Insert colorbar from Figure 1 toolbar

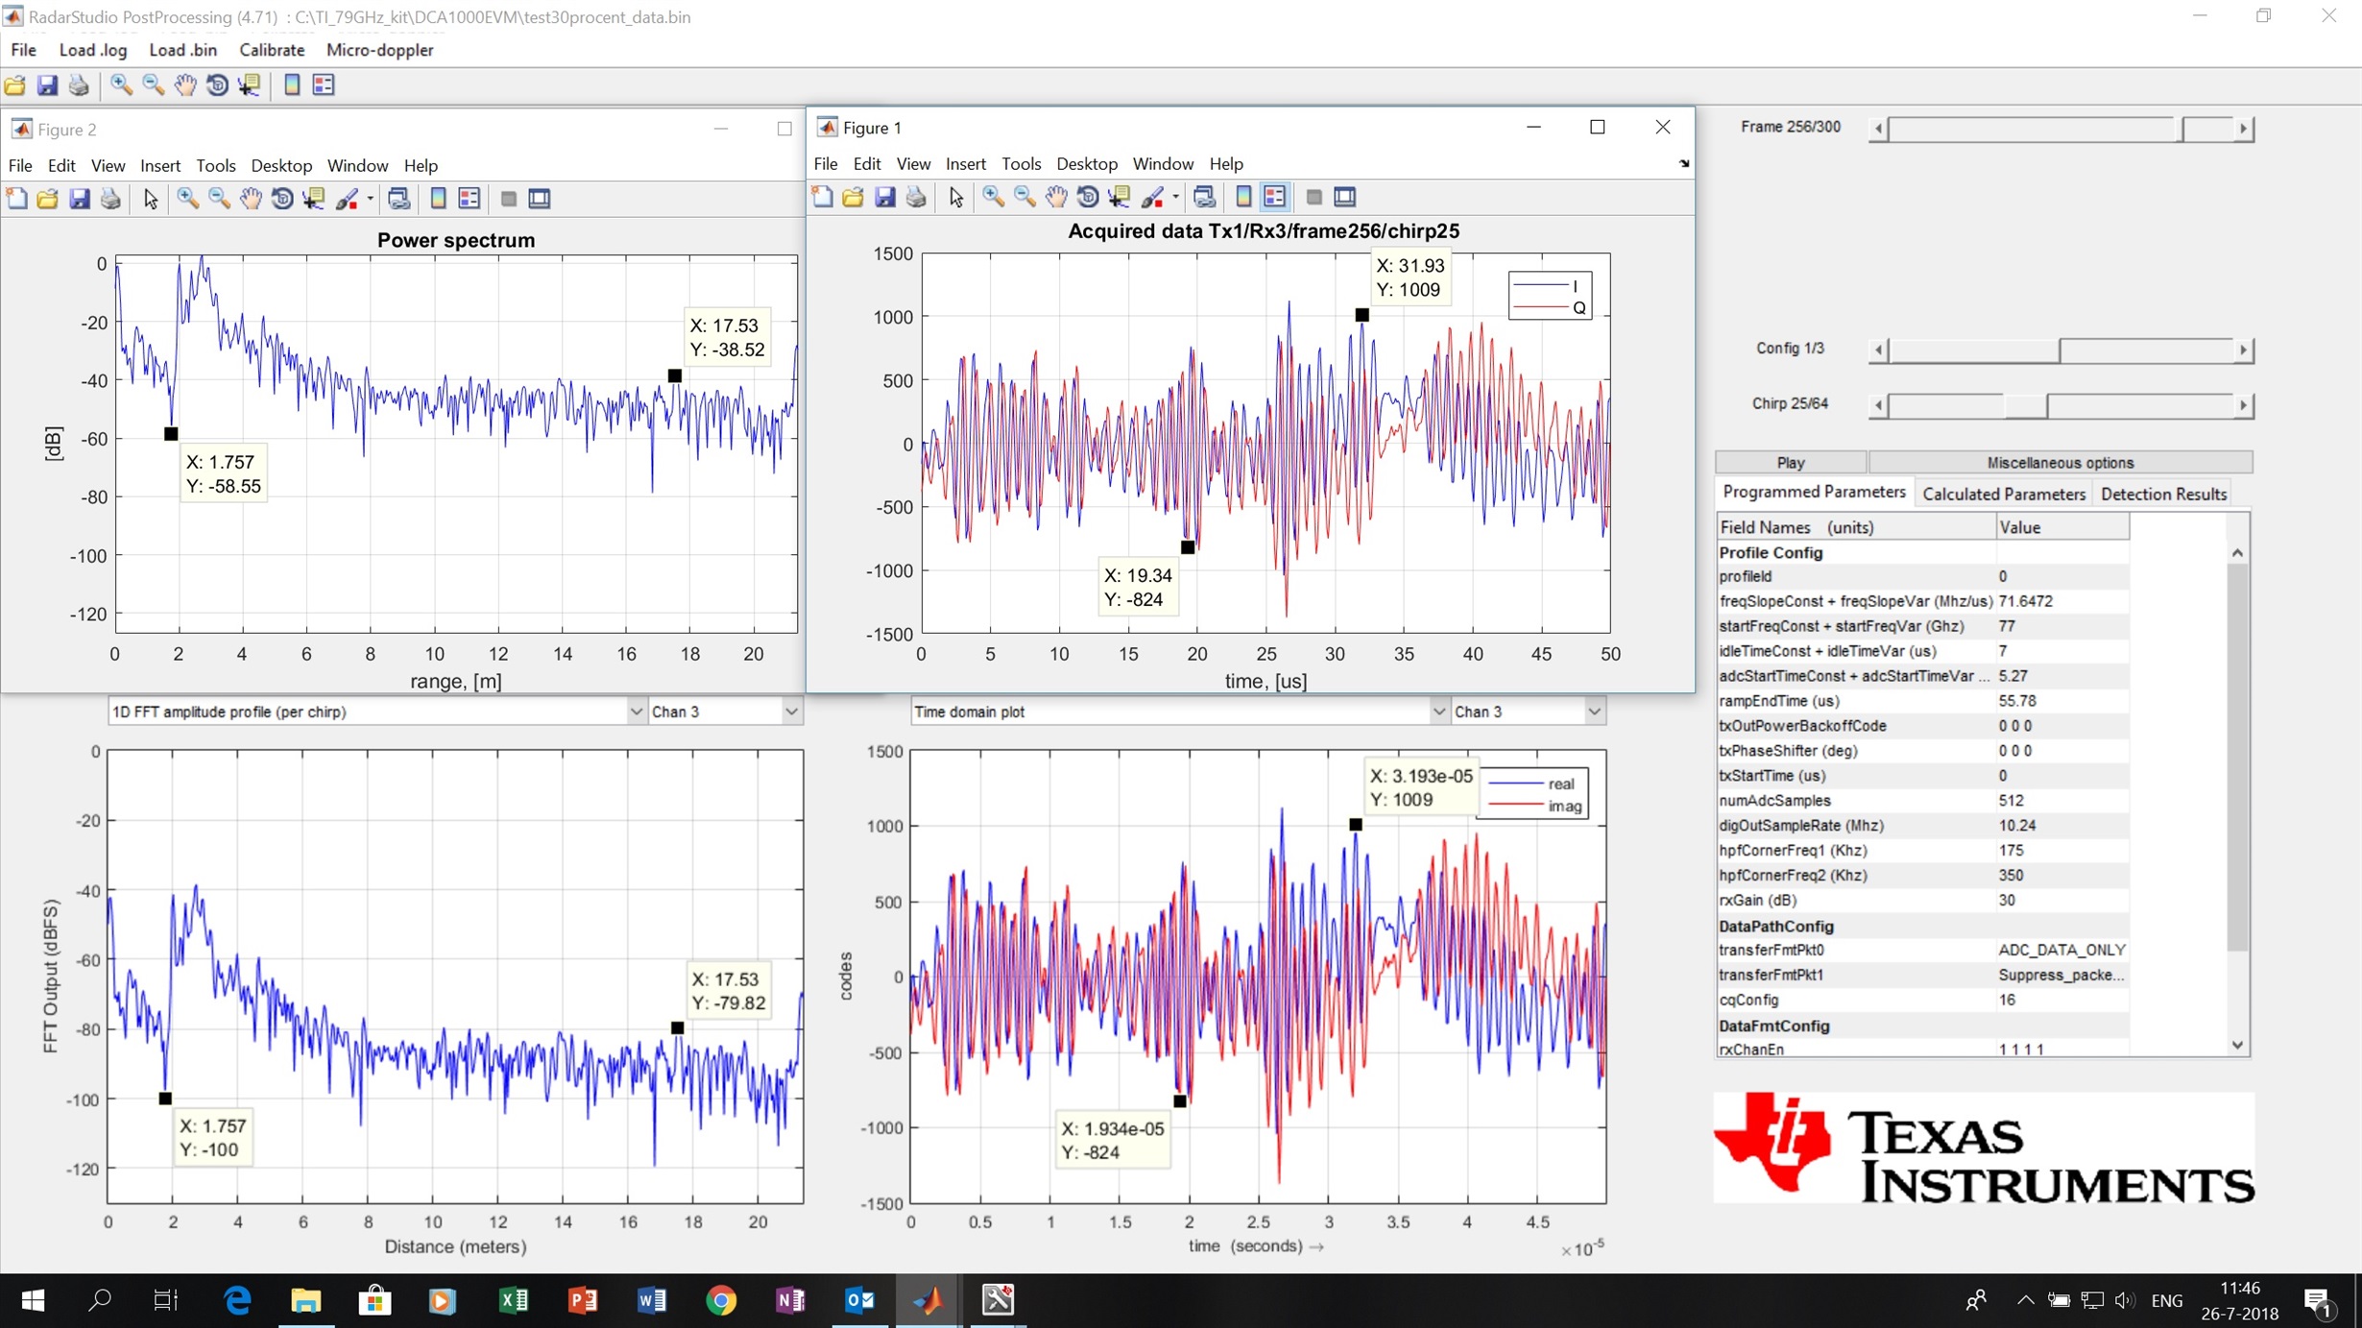(1243, 197)
